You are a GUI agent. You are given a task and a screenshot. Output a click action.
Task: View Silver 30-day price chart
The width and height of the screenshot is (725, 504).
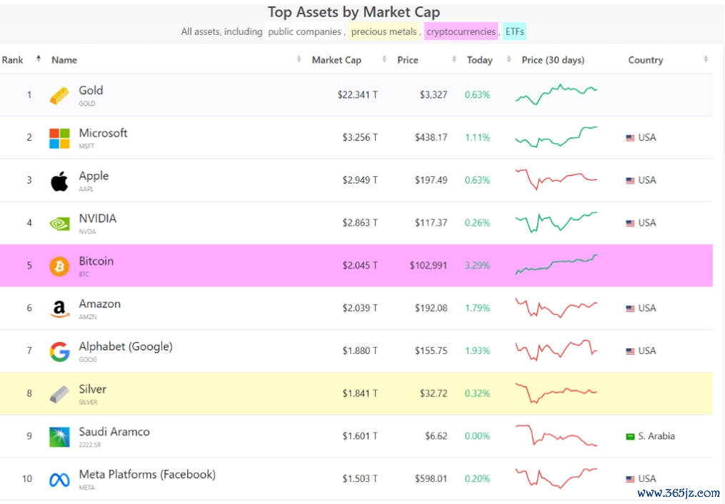pyautogui.click(x=556, y=393)
